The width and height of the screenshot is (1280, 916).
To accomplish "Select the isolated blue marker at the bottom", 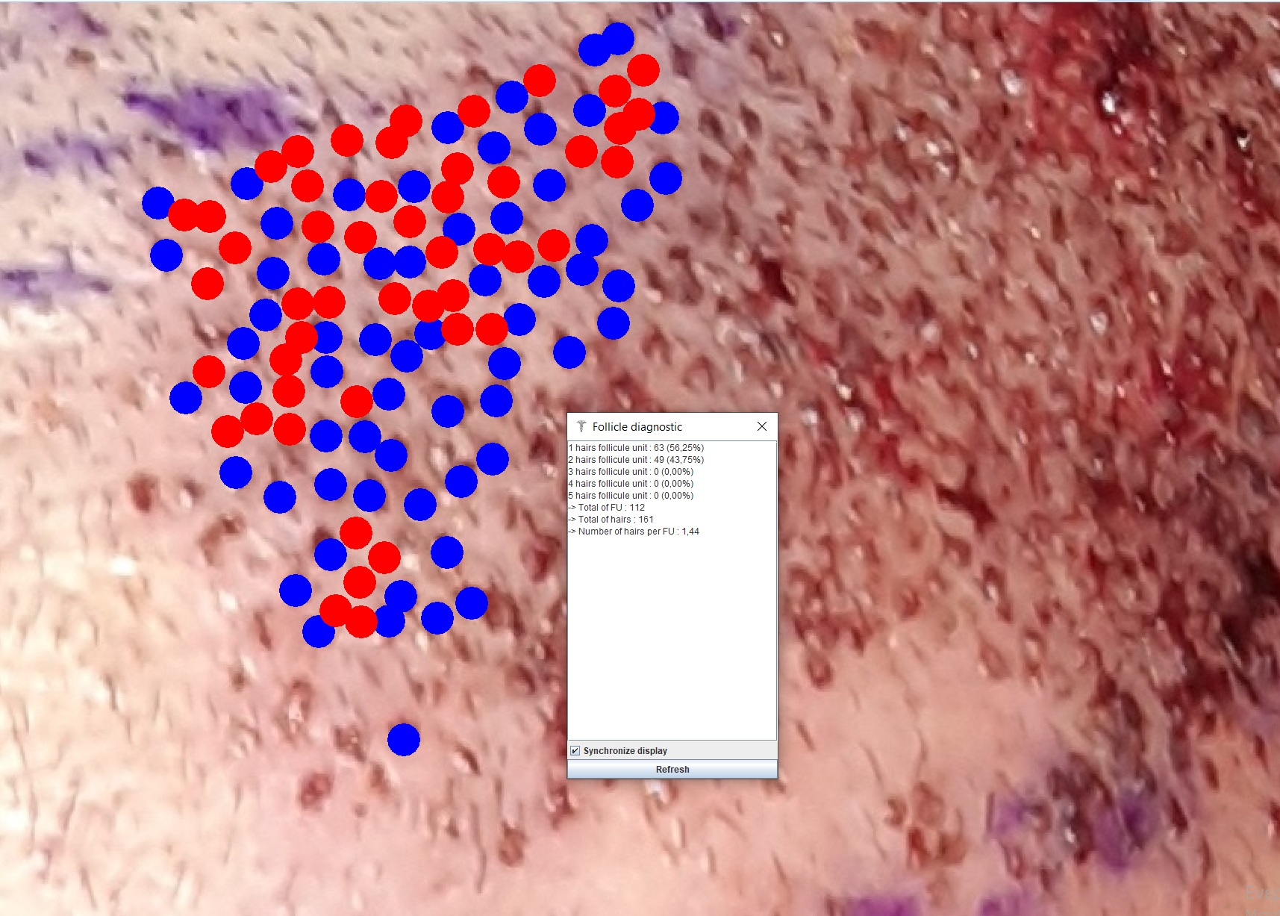I will pos(404,739).
